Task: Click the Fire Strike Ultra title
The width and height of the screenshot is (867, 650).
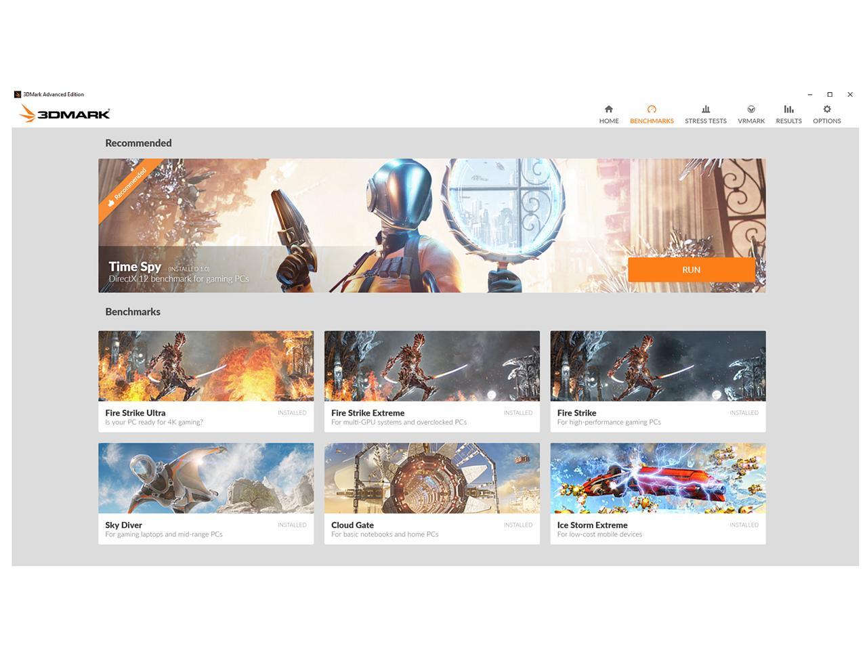Action: [x=135, y=413]
